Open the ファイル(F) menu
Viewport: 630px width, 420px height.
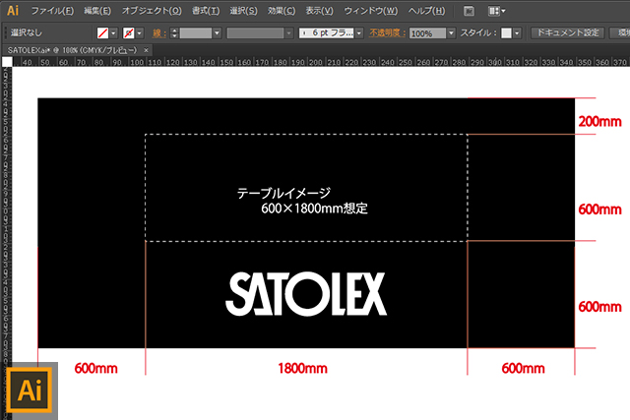[52, 11]
